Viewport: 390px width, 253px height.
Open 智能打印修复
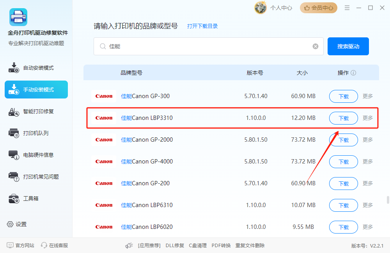pyautogui.click(x=36, y=111)
